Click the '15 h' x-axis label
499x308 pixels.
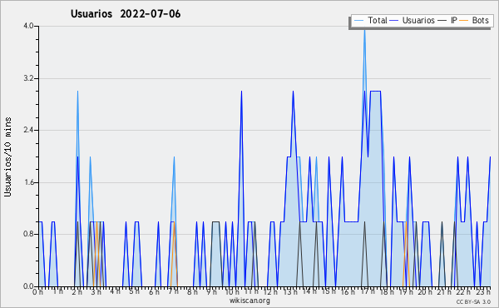pos(329,291)
